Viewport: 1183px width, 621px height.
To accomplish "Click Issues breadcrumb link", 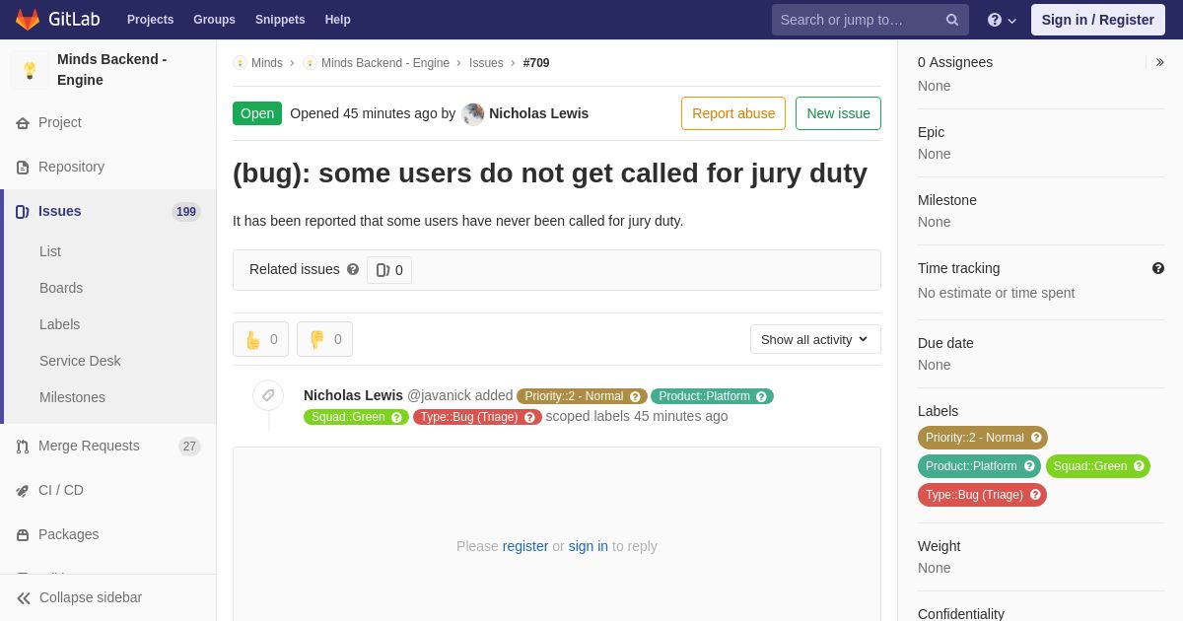I will coord(486,63).
